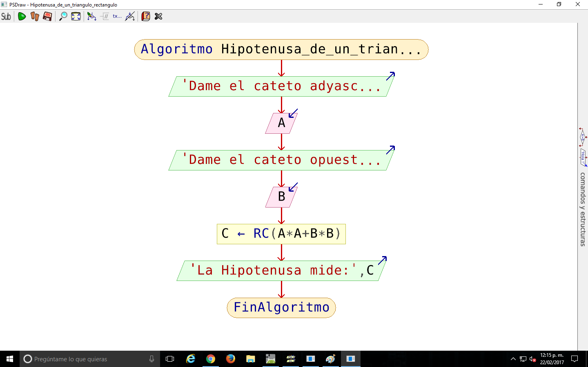Open Google Chrome from the taskbar
588x367 pixels.
tap(210, 359)
